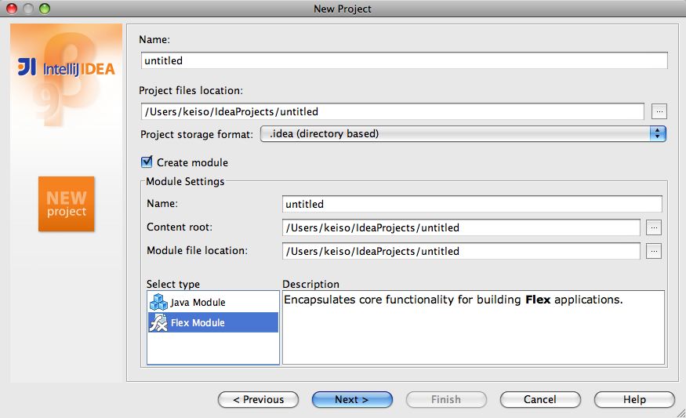Go back with Previous button
The width and height of the screenshot is (686, 418).
coord(258,399)
